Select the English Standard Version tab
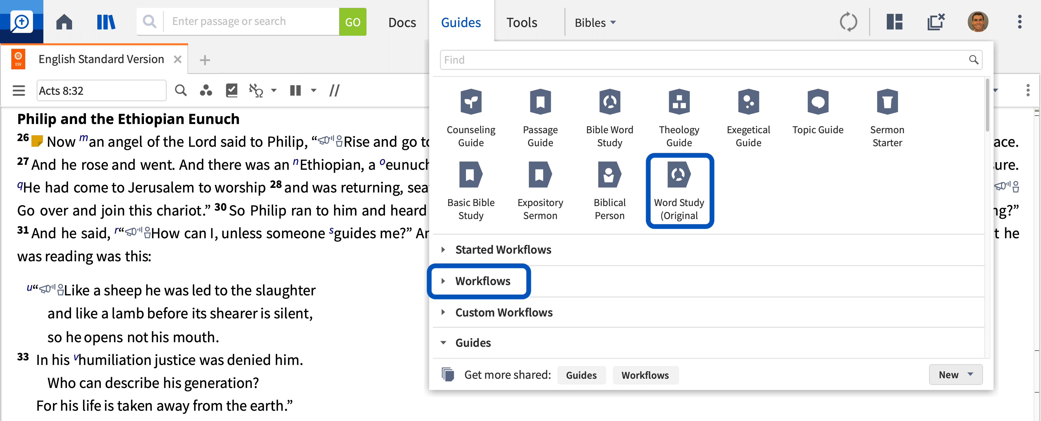 [101, 59]
